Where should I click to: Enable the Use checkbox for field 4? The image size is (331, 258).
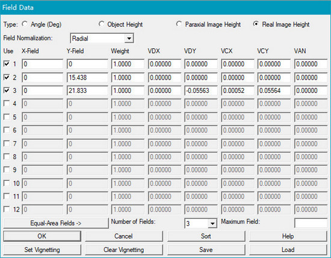pyautogui.click(x=7, y=104)
